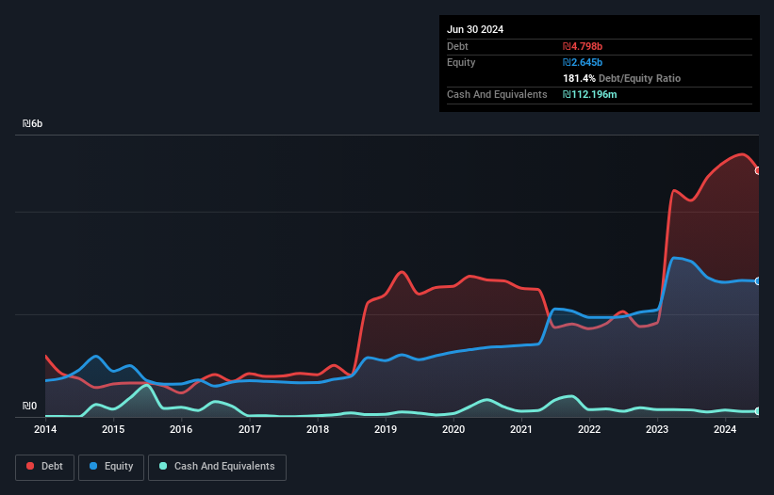Click the Jun 30 2024 tooltip date
Viewport: 774px width, 495px height.
475,29
